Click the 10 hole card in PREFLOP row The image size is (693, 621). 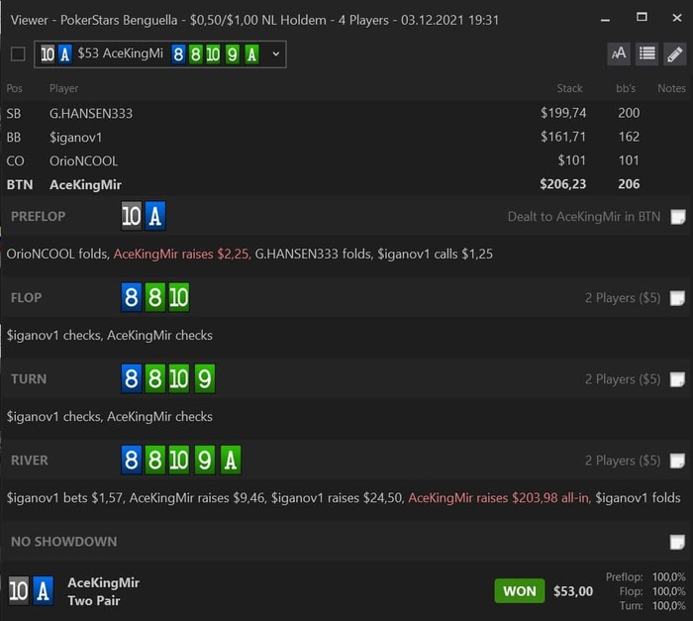pos(132,216)
